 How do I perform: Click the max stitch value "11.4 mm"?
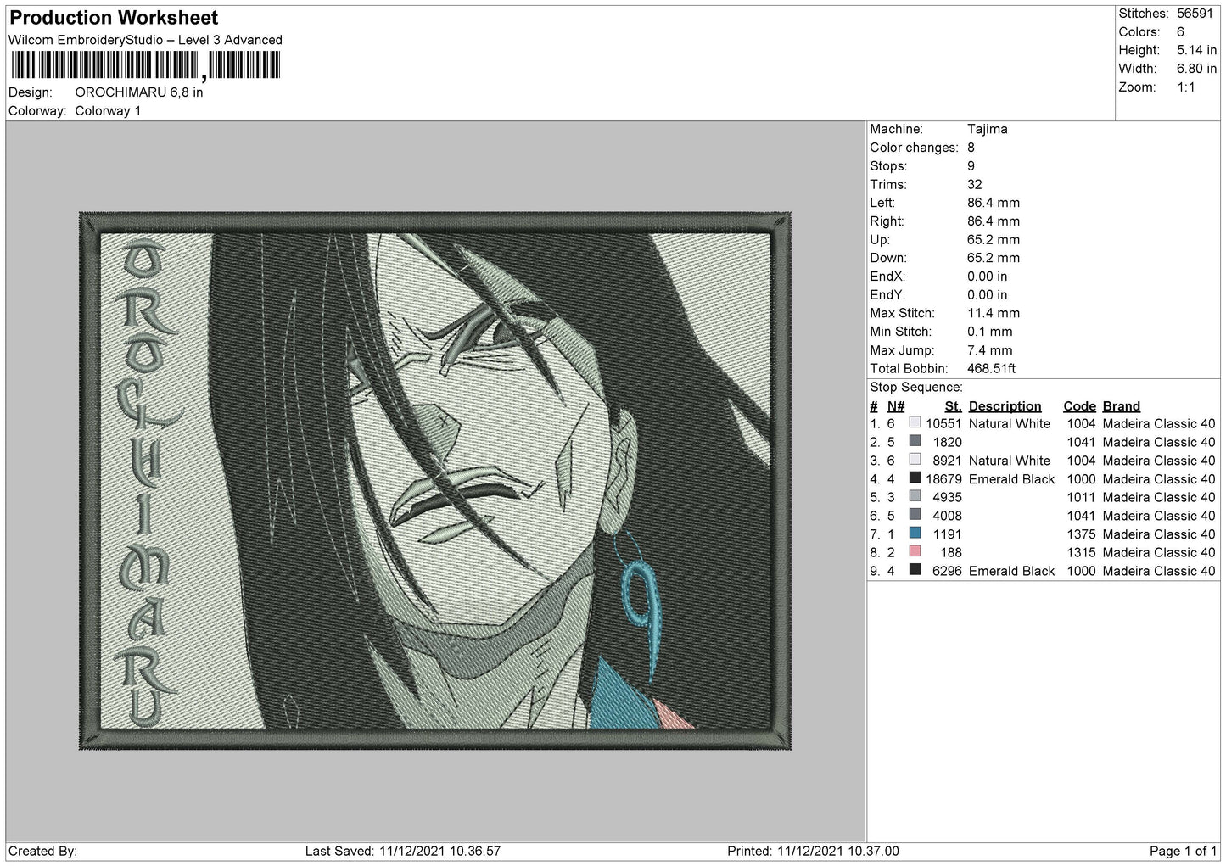coord(994,313)
